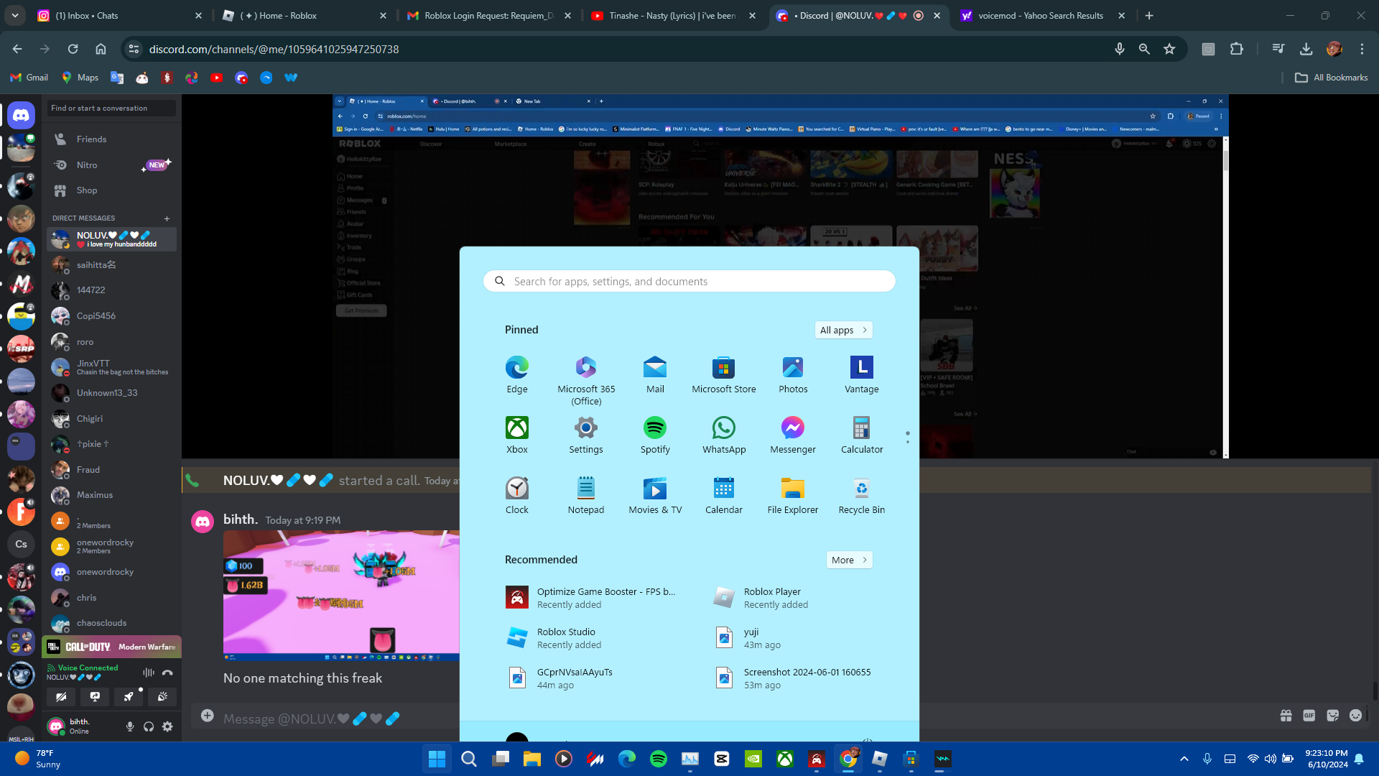Open Friends in Discord sidebar
Screen dimensions: 1379x776
[x=91, y=139]
